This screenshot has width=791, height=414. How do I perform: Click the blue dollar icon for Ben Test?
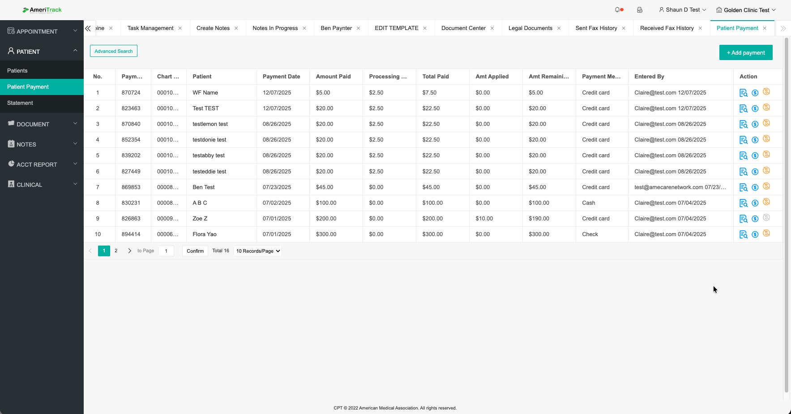point(755,187)
